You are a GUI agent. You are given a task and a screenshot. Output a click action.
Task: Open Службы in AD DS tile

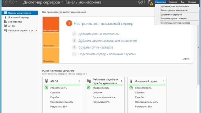coord(54,97)
